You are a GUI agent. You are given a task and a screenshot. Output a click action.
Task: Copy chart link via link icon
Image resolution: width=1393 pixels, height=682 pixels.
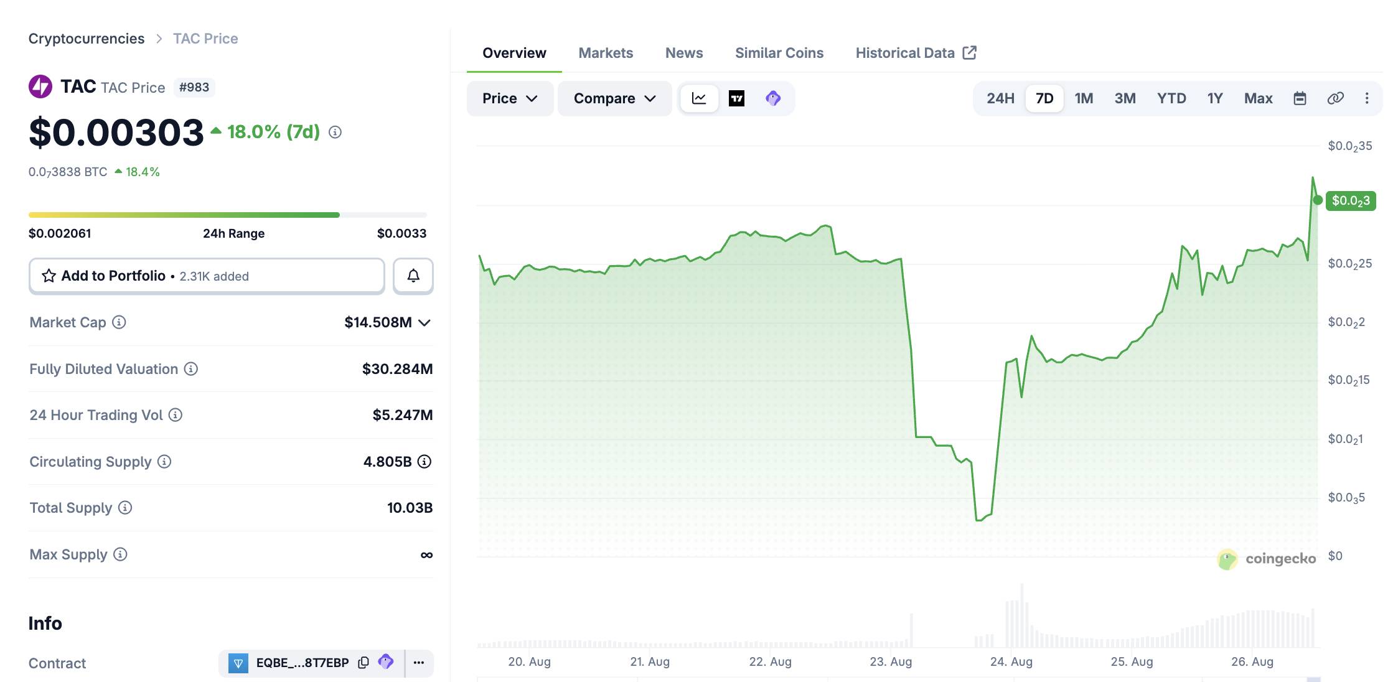pos(1335,98)
